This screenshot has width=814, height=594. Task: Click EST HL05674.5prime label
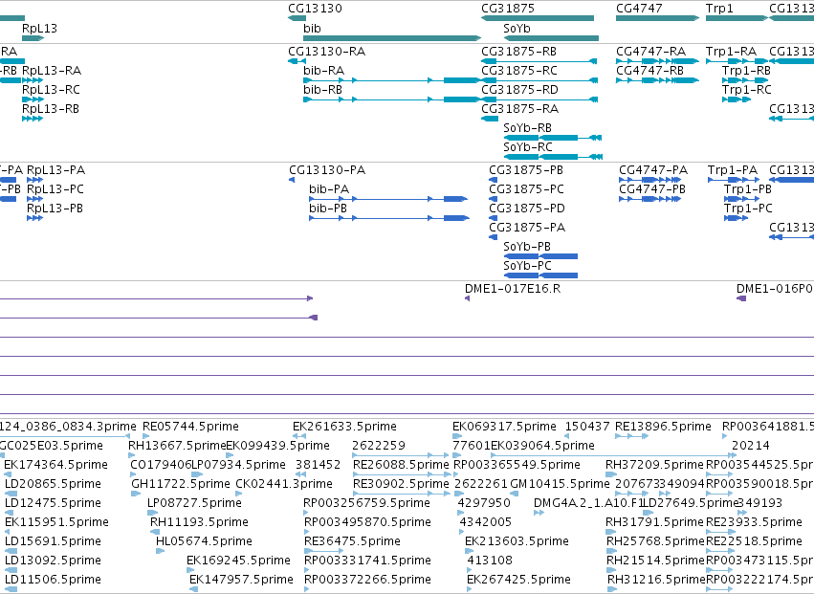(x=204, y=541)
